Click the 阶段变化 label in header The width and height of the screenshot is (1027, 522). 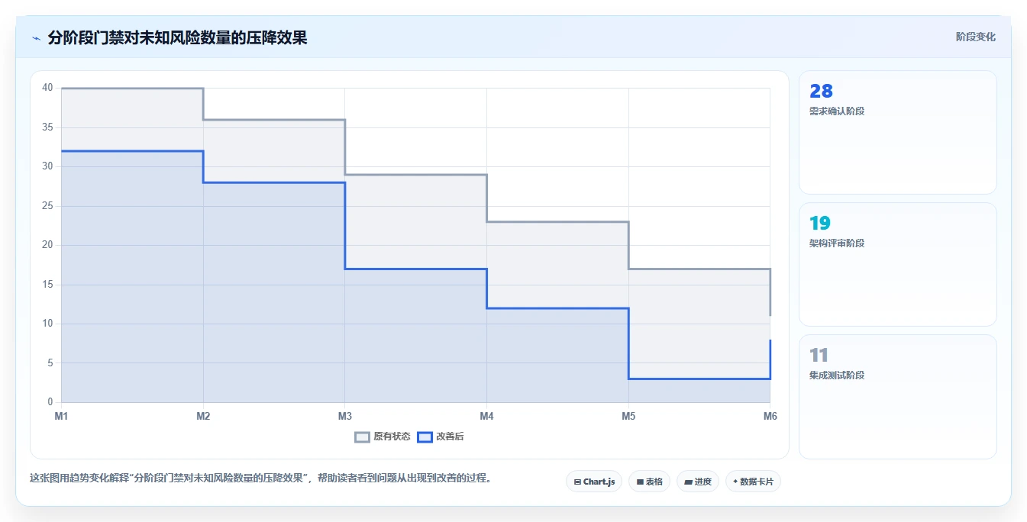(976, 37)
